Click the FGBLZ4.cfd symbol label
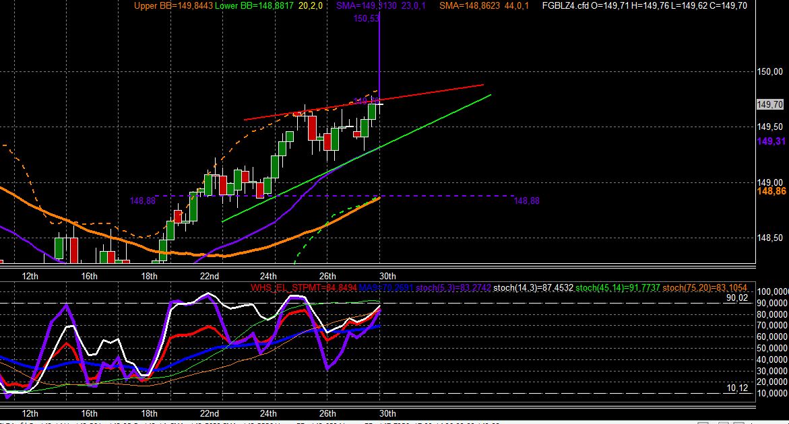The image size is (789, 424). 565,6
